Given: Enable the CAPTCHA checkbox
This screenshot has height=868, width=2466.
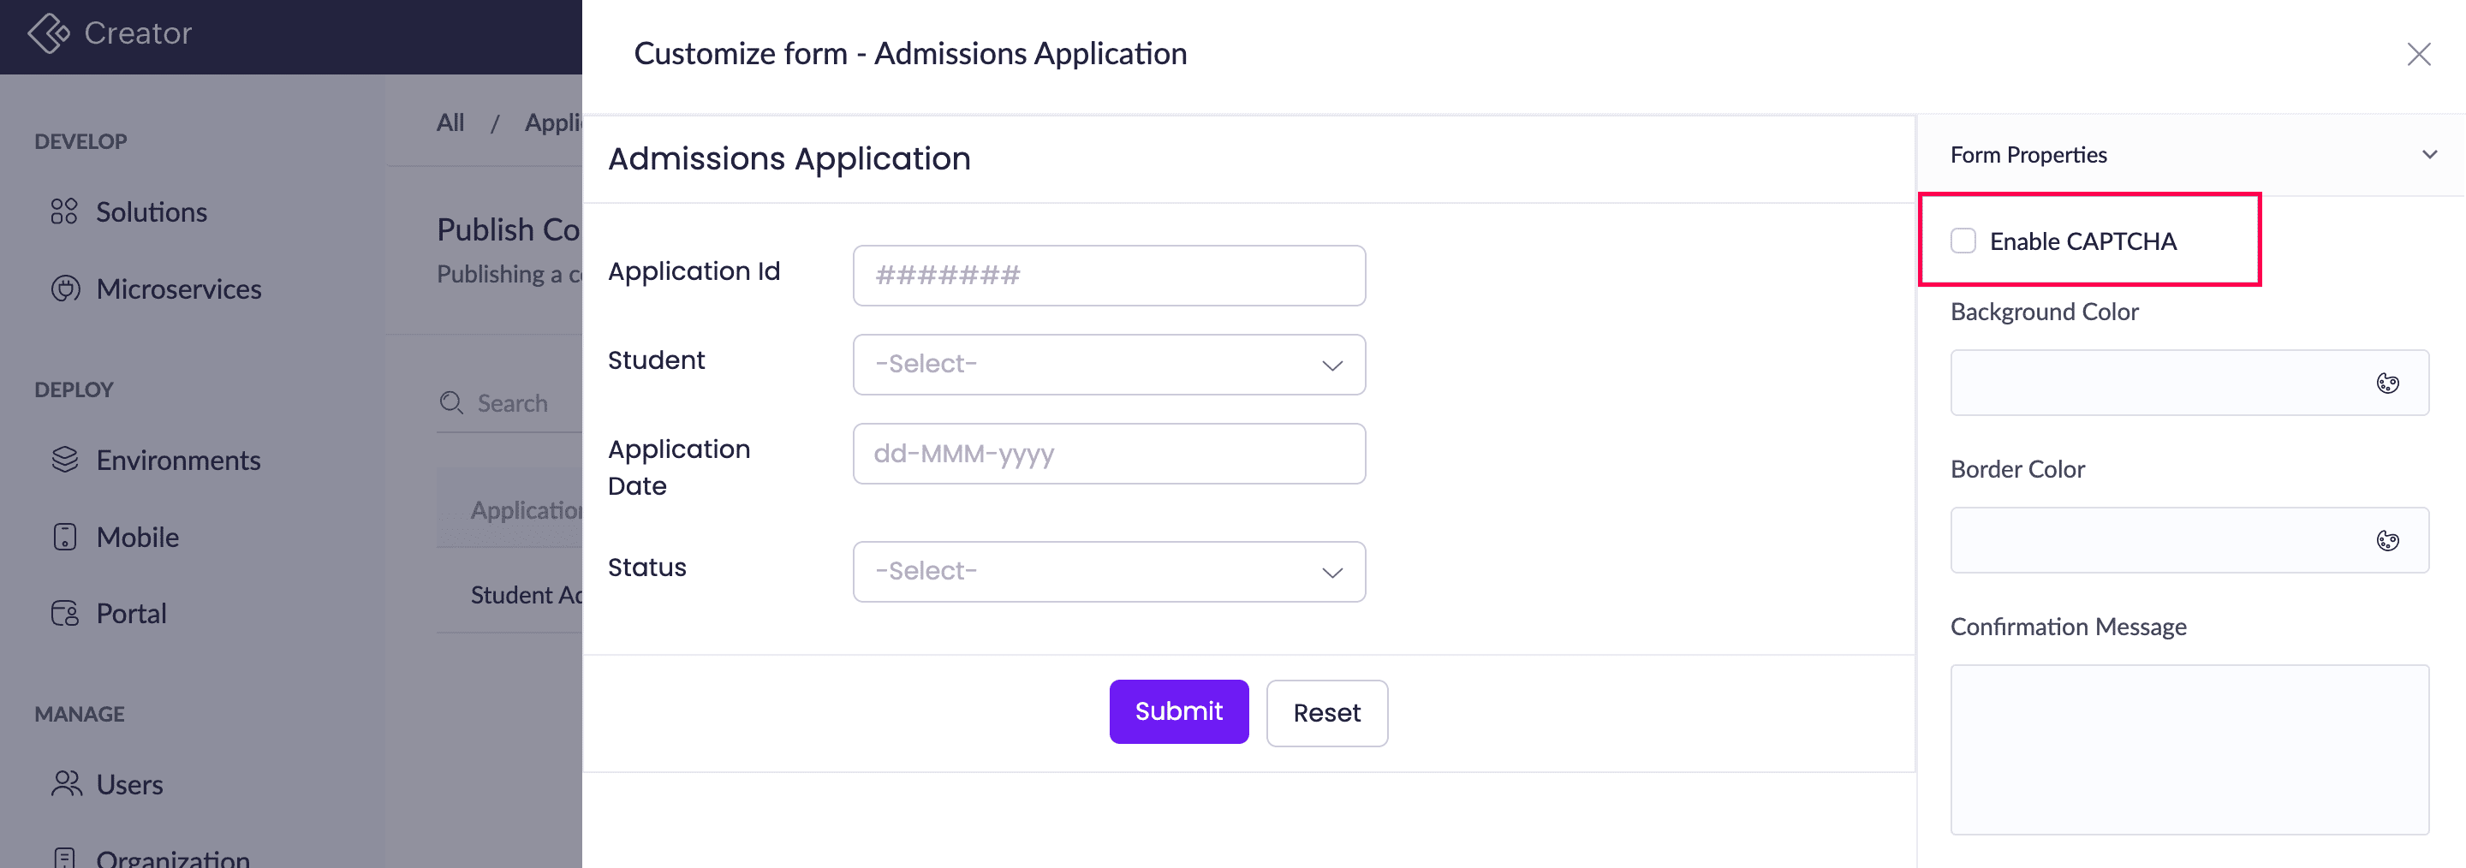Looking at the screenshot, I should [x=1963, y=241].
